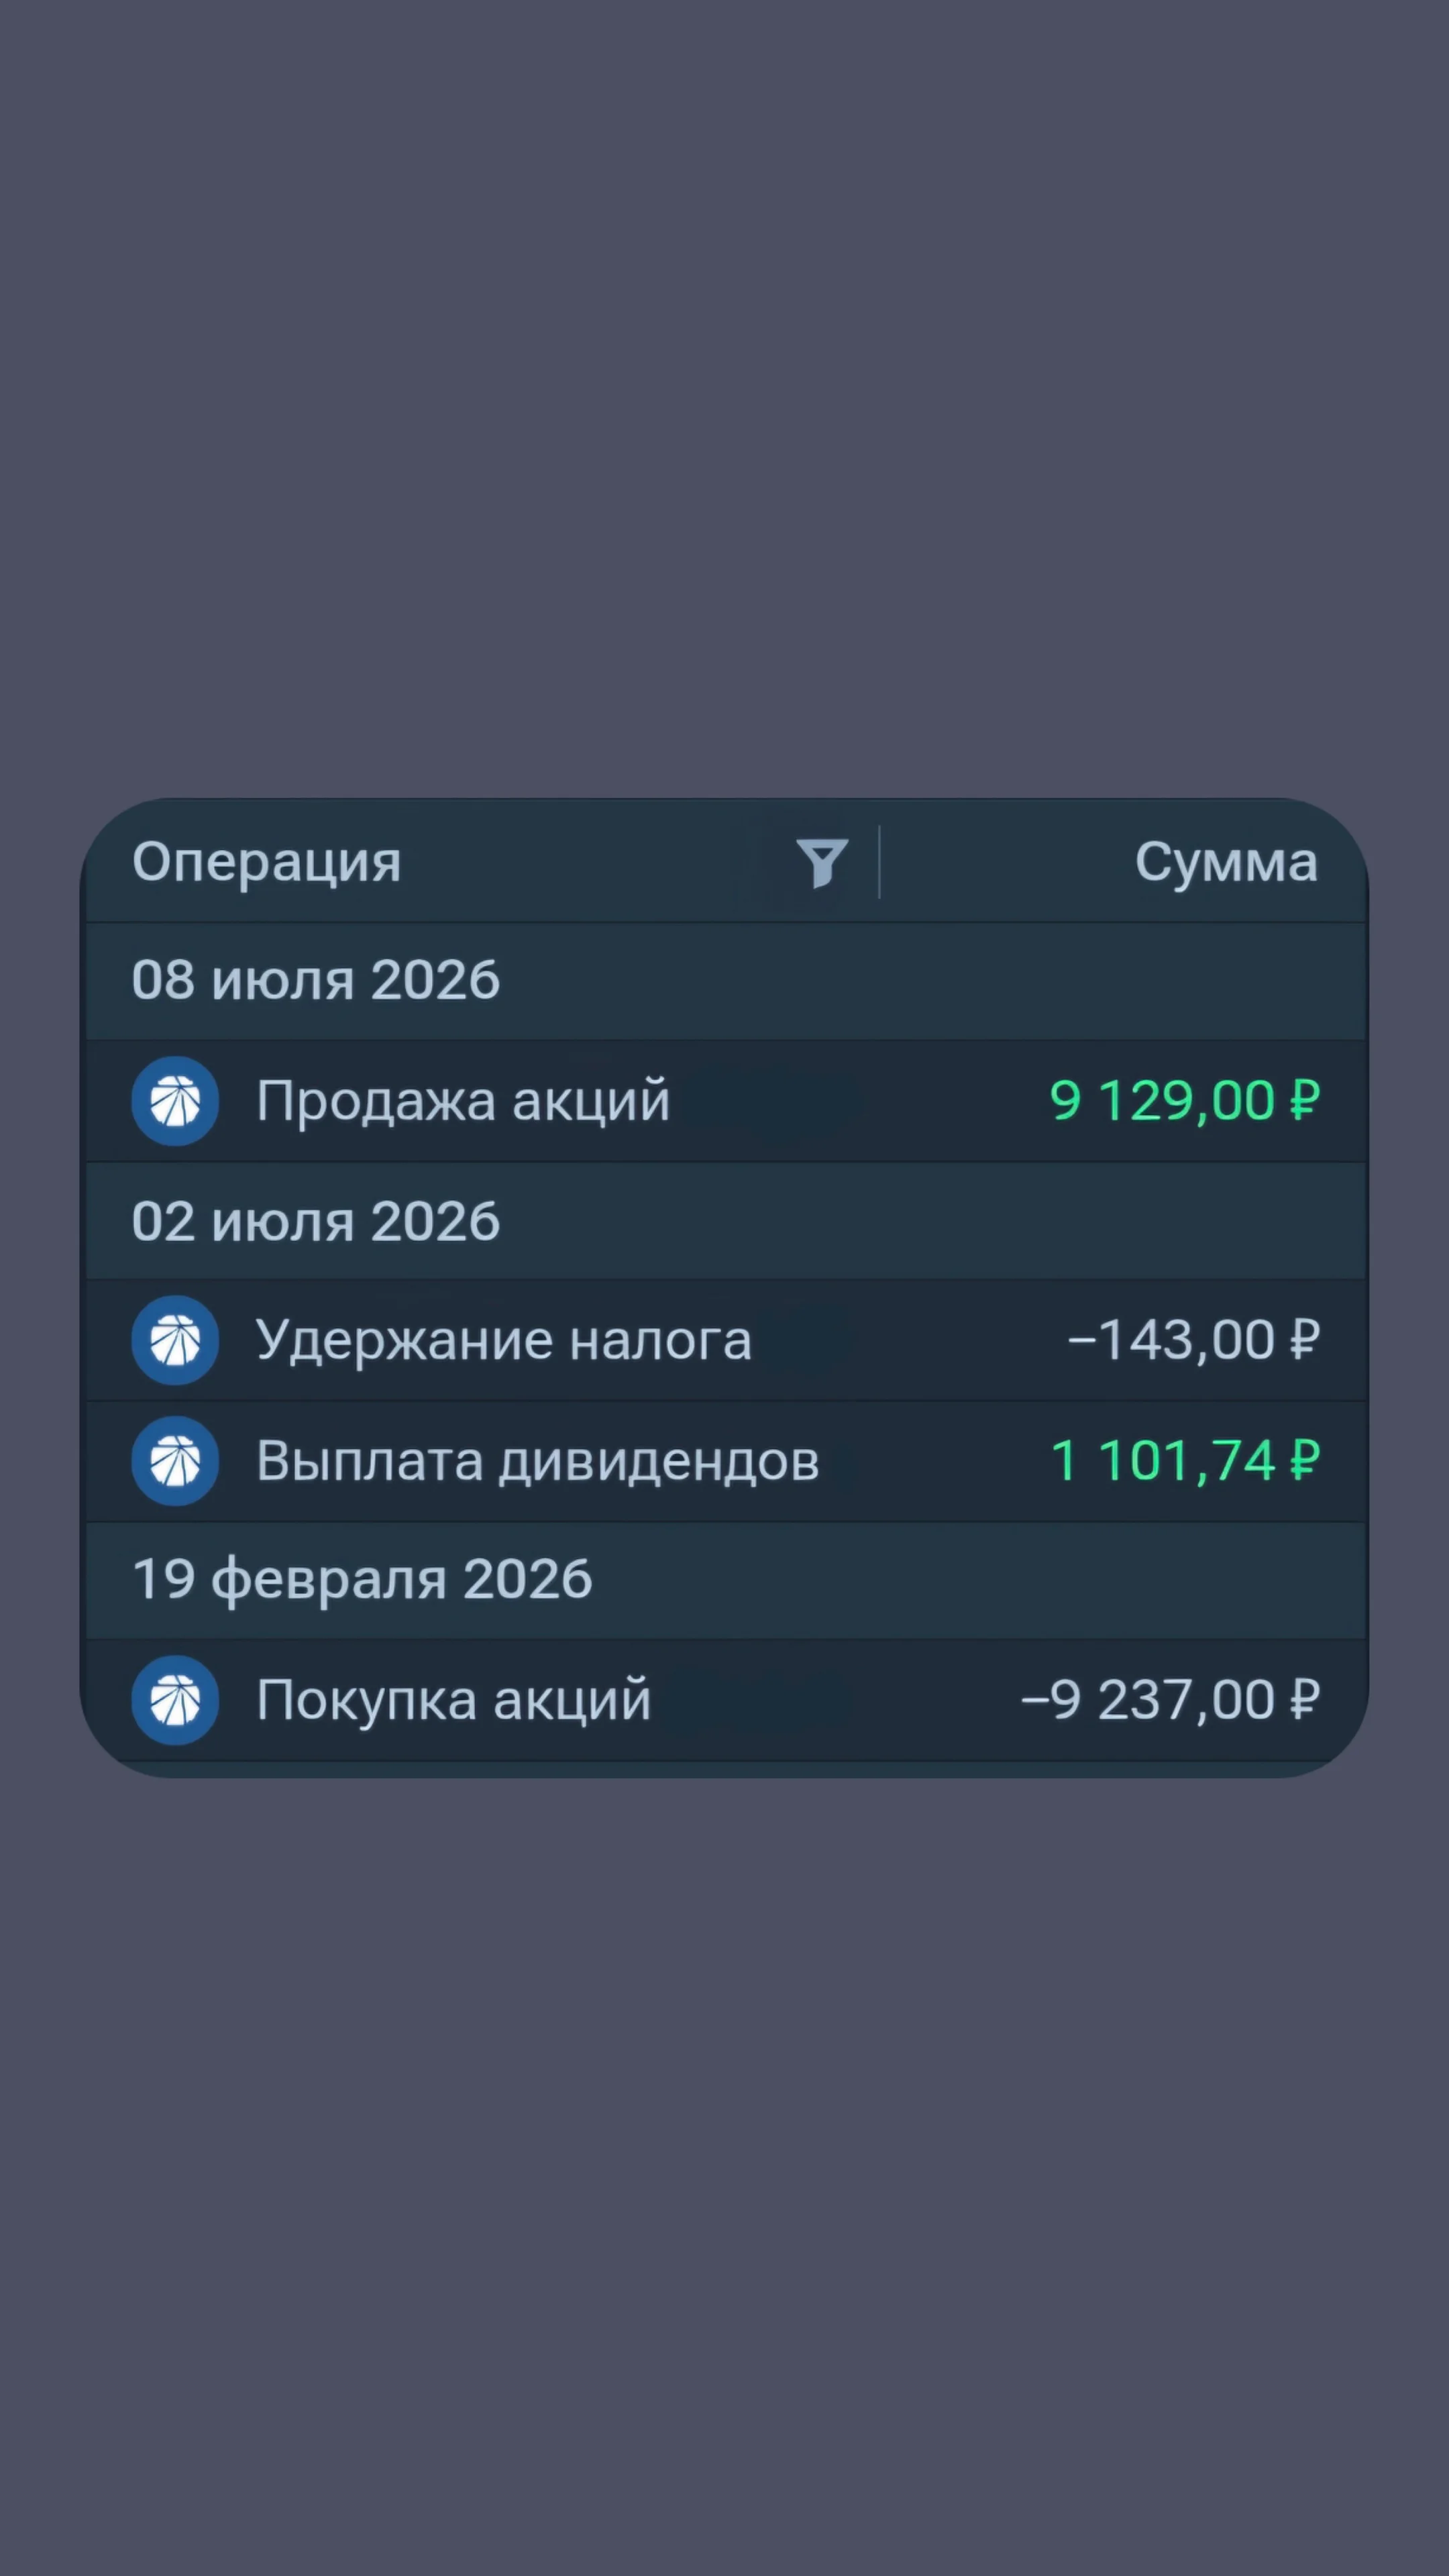Select the Операция column header
The height and width of the screenshot is (2576, 1449).
click(266, 863)
